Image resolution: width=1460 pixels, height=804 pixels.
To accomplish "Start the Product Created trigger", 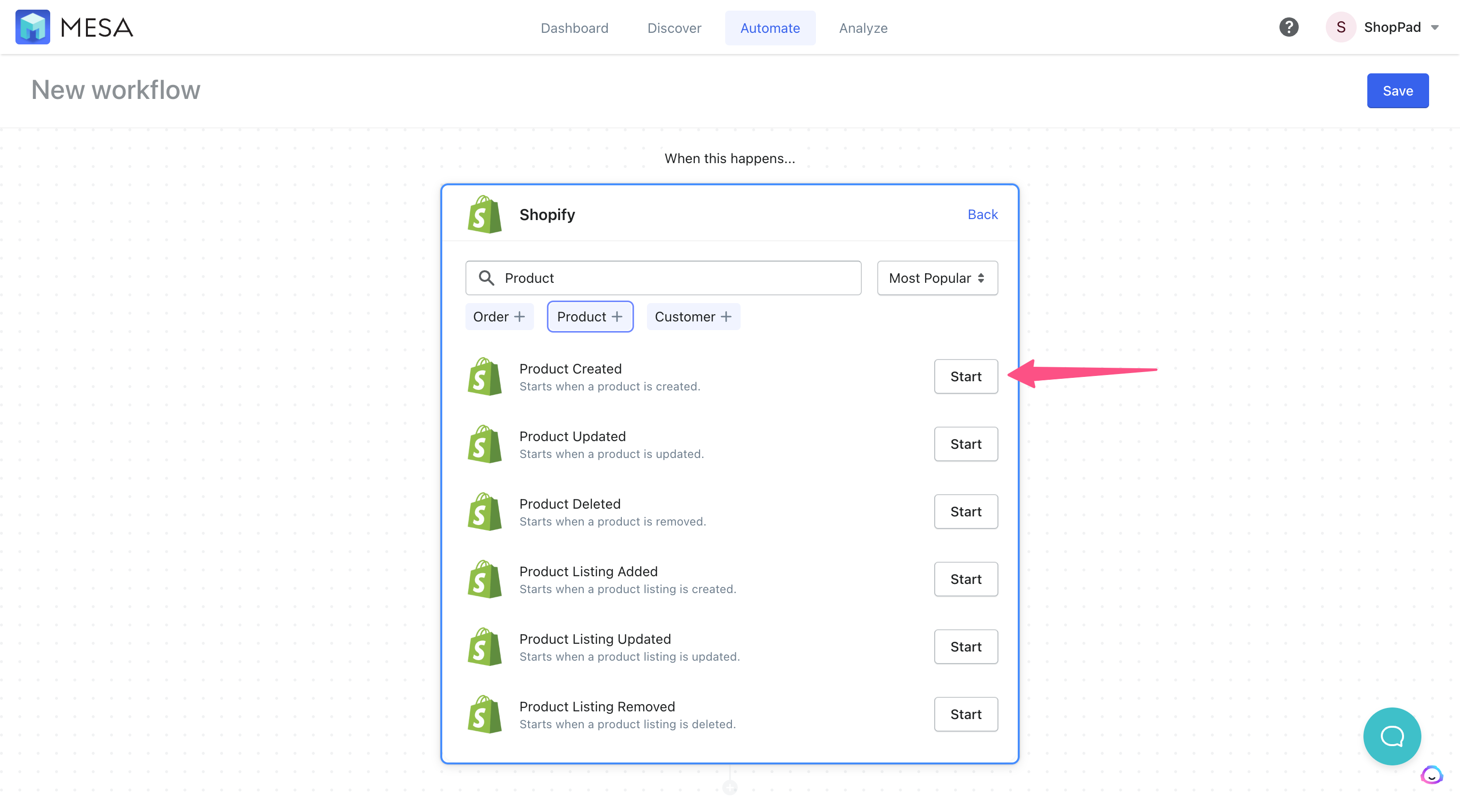I will pyautogui.click(x=965, y=376).
